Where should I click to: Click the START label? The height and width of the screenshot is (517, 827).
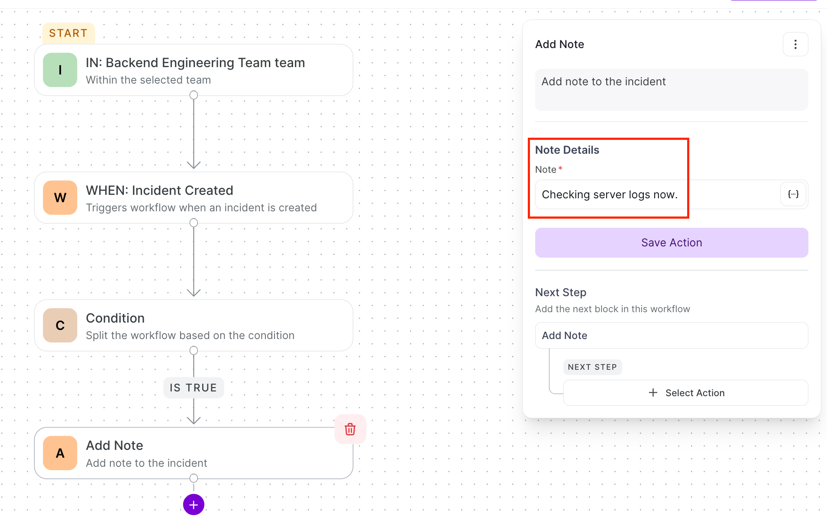68,33
